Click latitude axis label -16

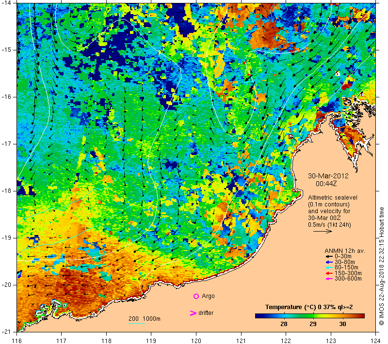tap(6, 97)
